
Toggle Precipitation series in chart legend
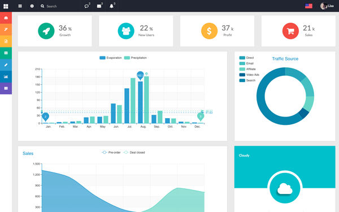coord(136,58)
